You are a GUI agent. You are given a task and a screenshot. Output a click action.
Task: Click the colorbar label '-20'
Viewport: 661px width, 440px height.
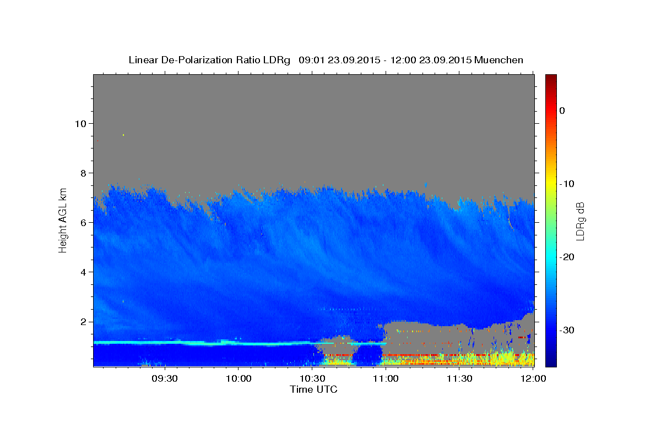click(567, 257)
